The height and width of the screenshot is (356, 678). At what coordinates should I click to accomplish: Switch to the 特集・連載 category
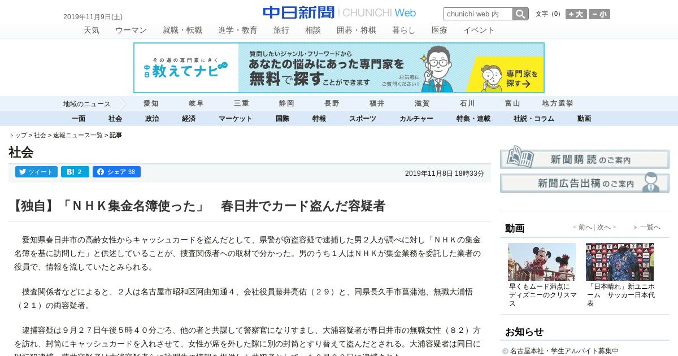[x=473, y=119]
